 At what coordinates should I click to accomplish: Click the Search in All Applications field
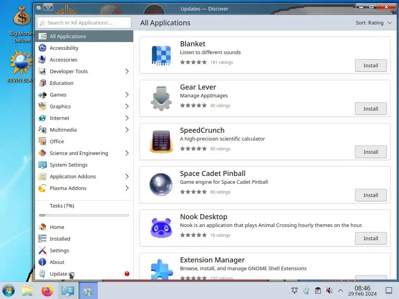click(x=84, y=23)
